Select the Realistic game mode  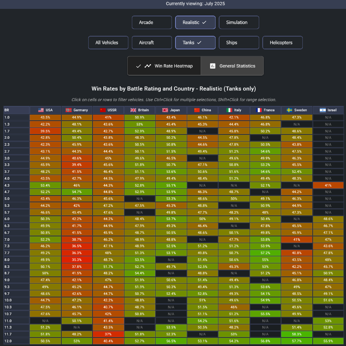[195, 22]
